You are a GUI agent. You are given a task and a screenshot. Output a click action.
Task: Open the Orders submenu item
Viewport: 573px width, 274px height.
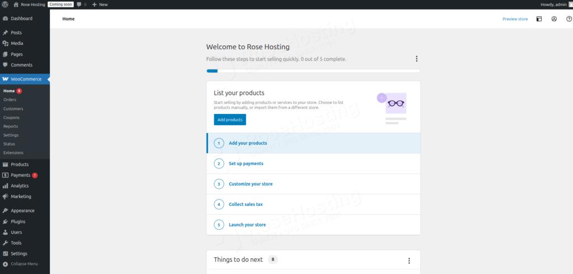pyautogui.click(x=10, y=100)
